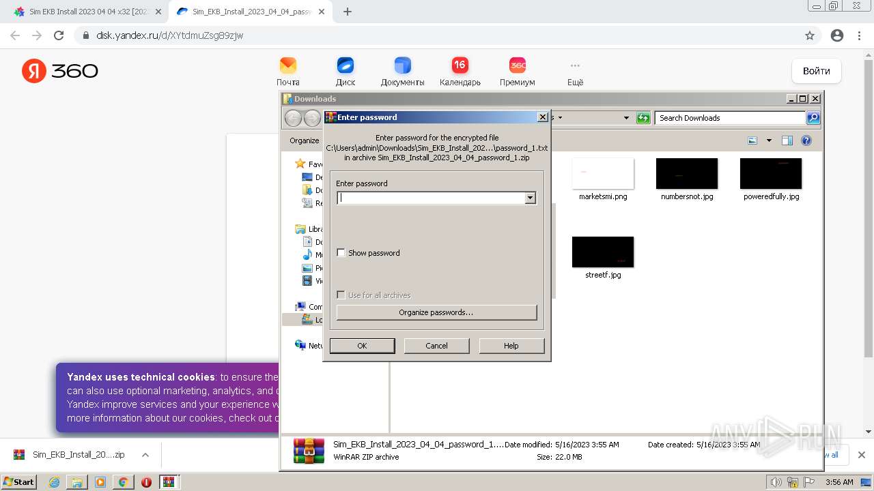Close the active Yandex Disk tab
This screenshot has width=874, height=491.
(322, 12)
